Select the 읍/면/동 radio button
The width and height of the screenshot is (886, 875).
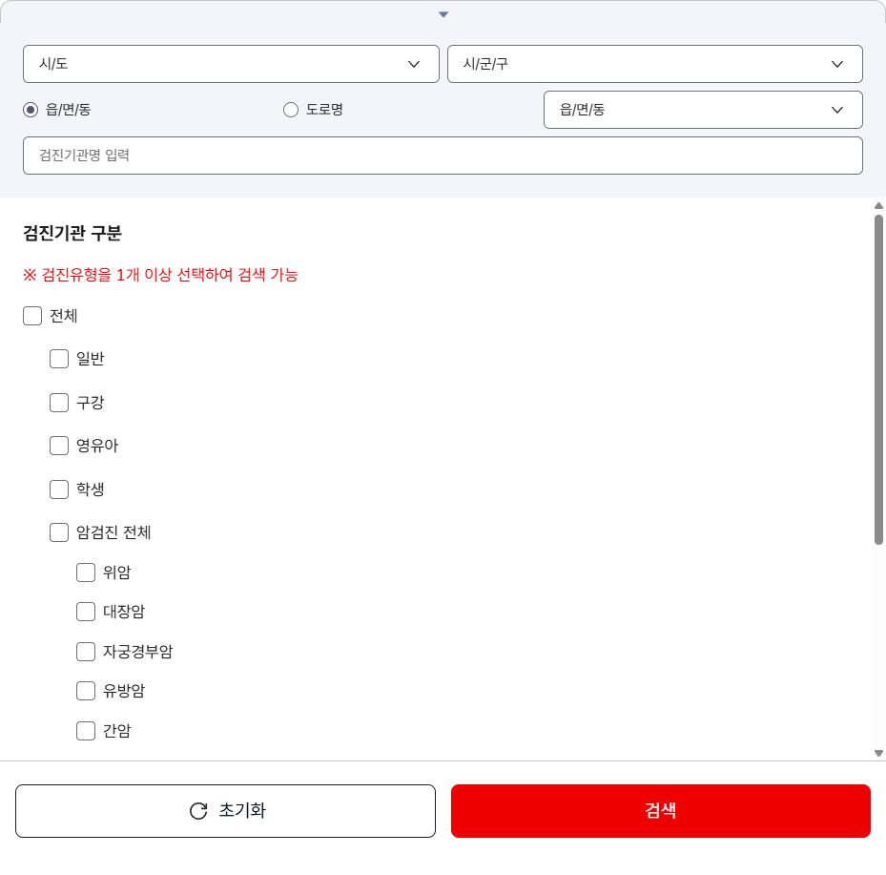[x=30, y=109]
